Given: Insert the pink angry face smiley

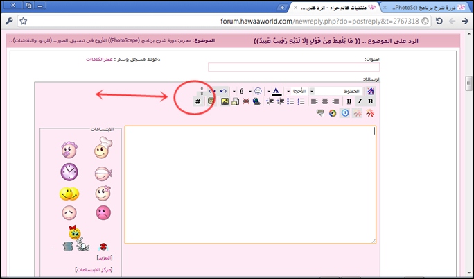Looking at the screenshot, I should tap(102, 213).
